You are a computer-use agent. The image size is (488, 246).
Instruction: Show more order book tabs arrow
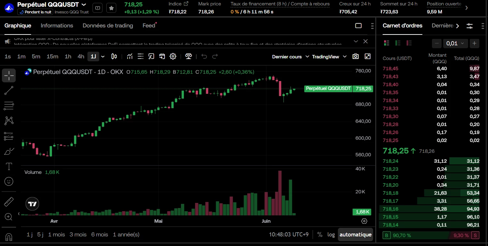(x=458, y=26)
